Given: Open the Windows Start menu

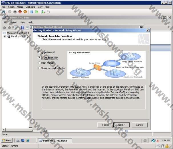Looking at the screenshot, I should click(7, 140).
